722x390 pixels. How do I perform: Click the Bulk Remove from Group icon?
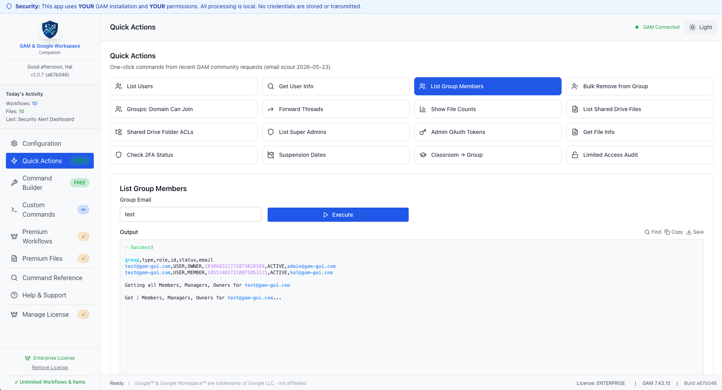pos(575,86)
